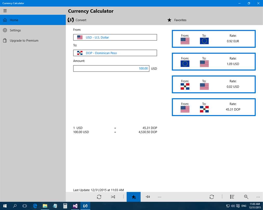Open the taskbar clock showing 11:03 AM
Screen dimensions: 263x210
255,206
